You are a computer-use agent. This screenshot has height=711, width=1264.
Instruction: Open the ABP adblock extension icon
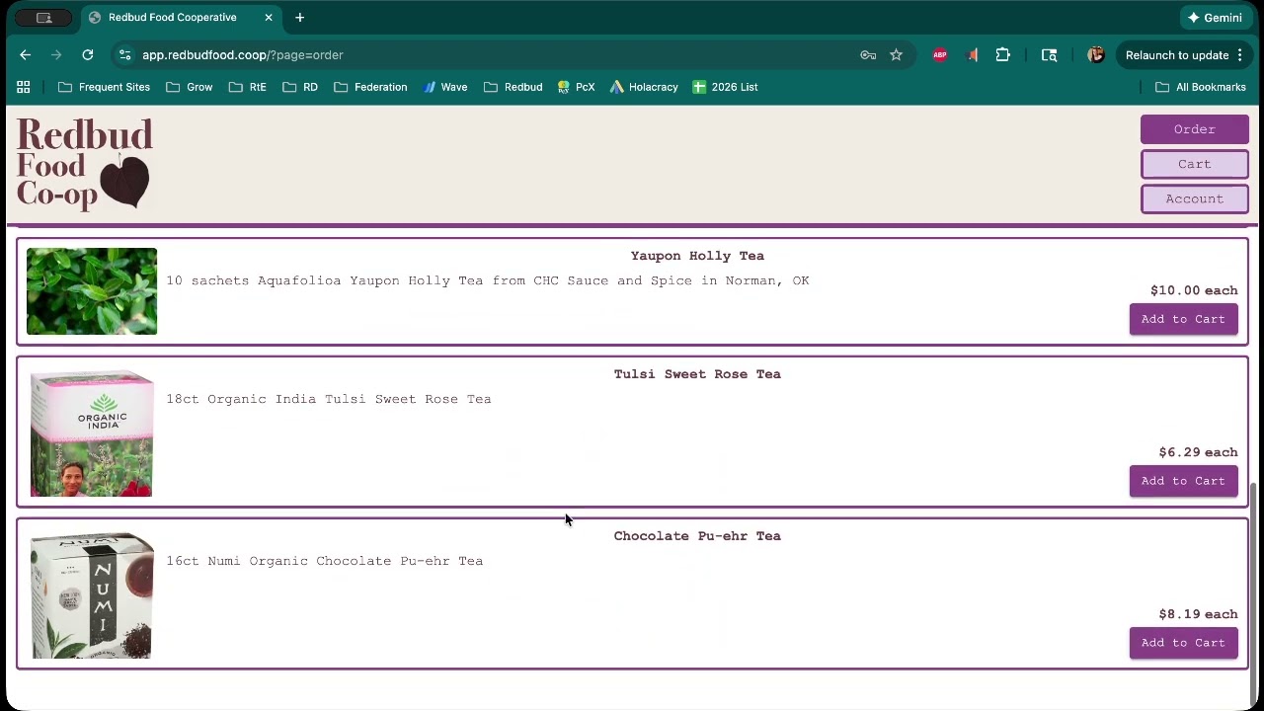940,55
